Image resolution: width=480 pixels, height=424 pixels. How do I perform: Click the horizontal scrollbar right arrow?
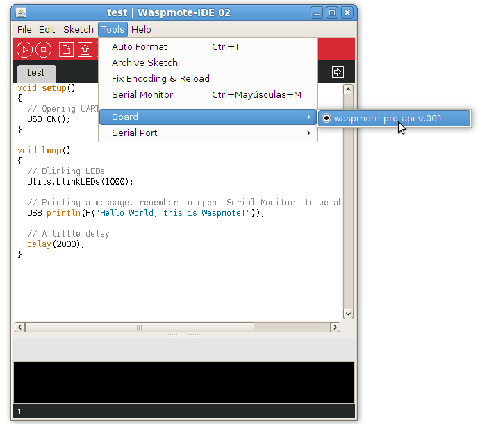click(x=335, y=328)
